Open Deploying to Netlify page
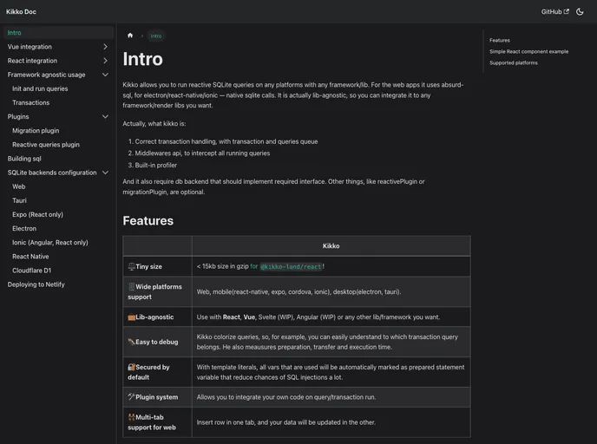Viewport: 597px width, 444px height. 36,284
